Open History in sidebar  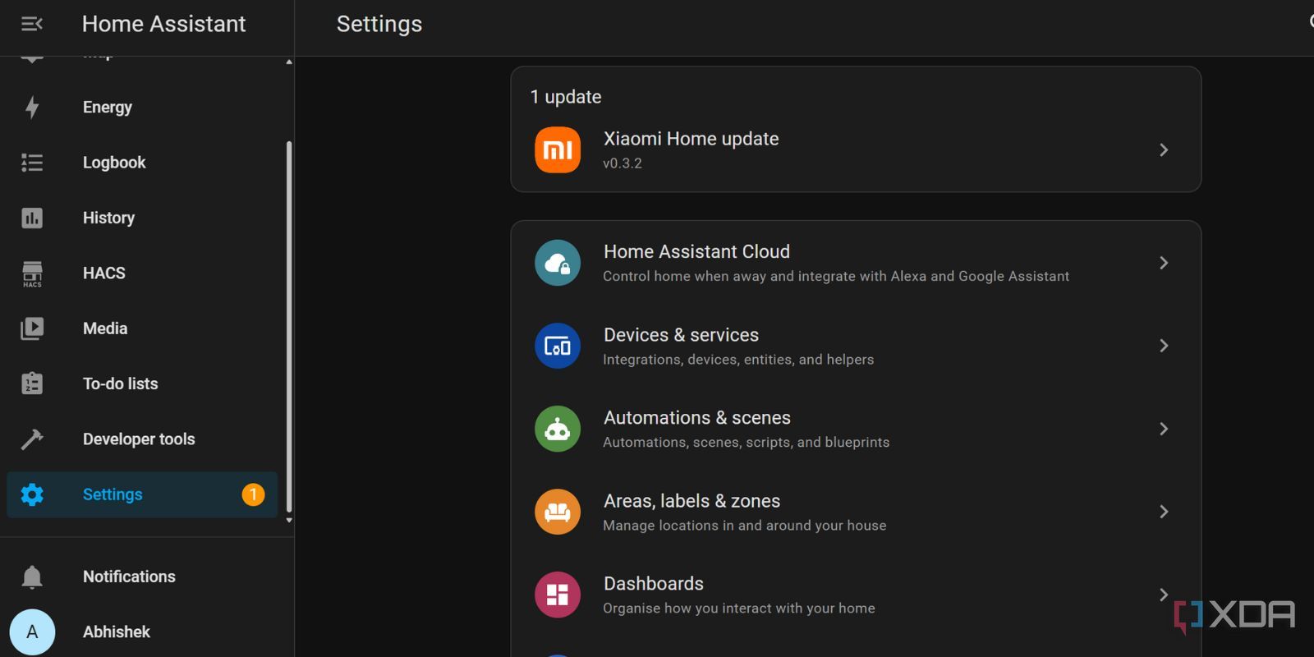tap(108, 218)
